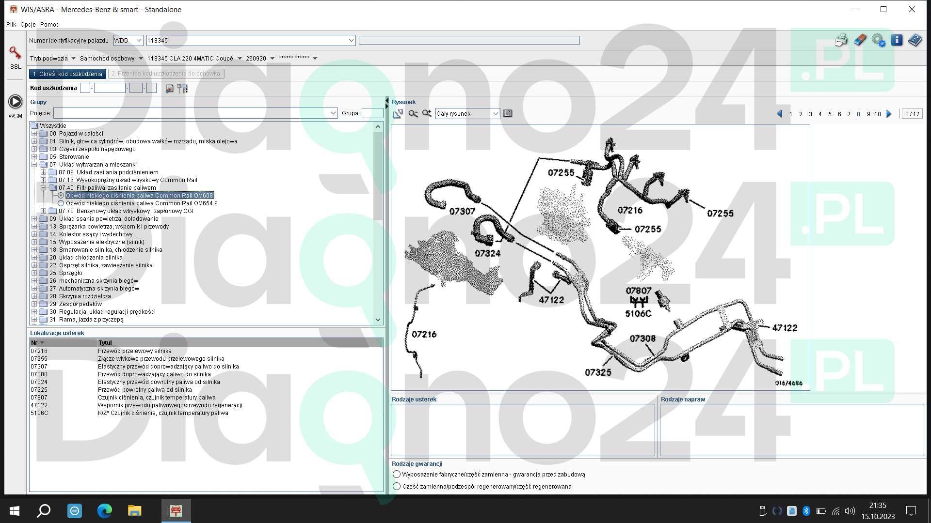Click menu item Plik in menu bar
The image size is (931, 523).
(x=11, y=24)
